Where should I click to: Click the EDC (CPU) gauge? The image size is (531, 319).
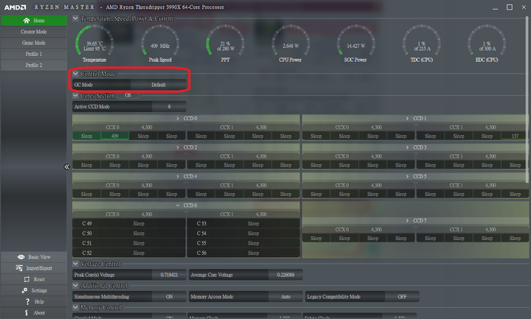(487, 44)
